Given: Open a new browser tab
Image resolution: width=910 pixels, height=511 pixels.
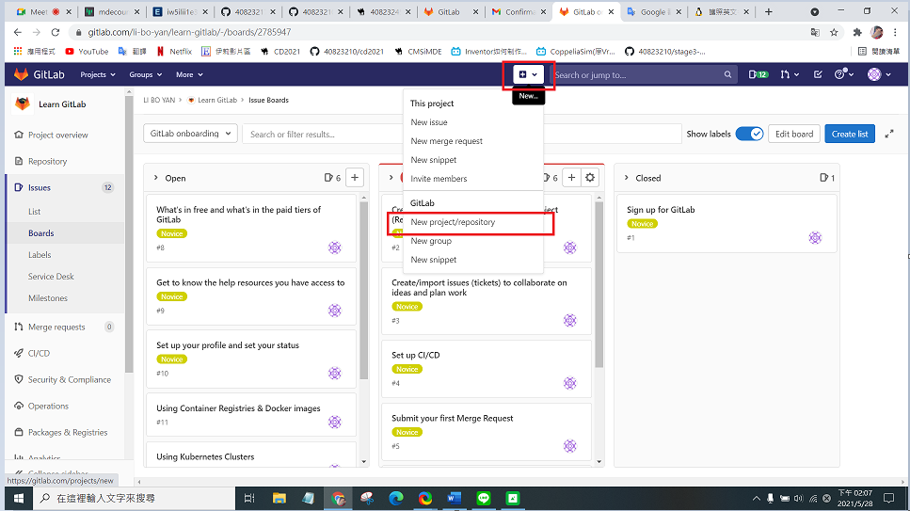Looking at the screenshot, I should [x=769, y=11].
